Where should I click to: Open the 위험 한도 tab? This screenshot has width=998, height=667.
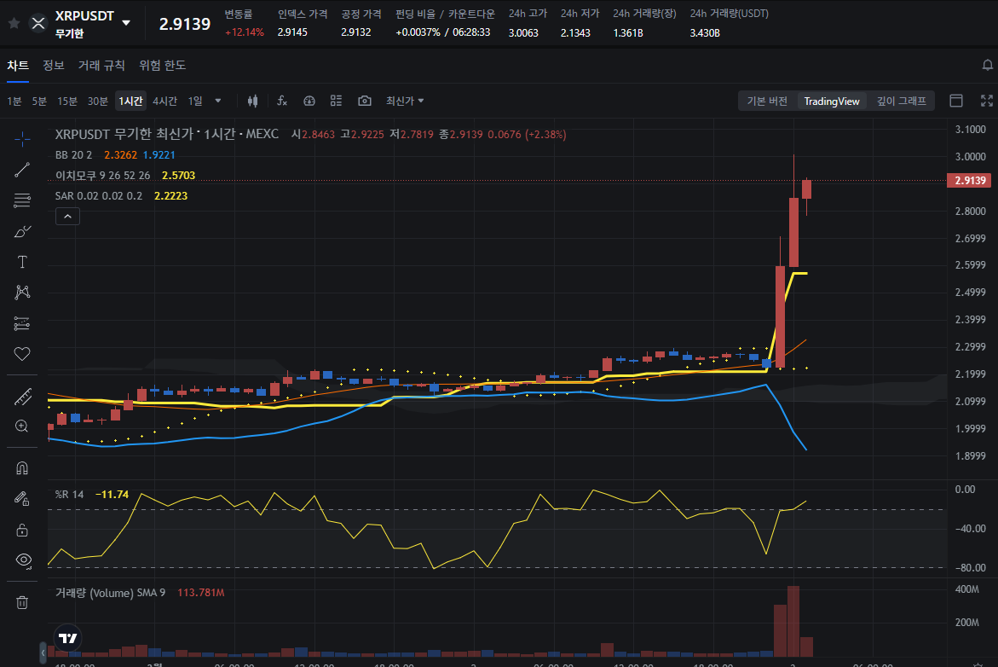point(162,66)
